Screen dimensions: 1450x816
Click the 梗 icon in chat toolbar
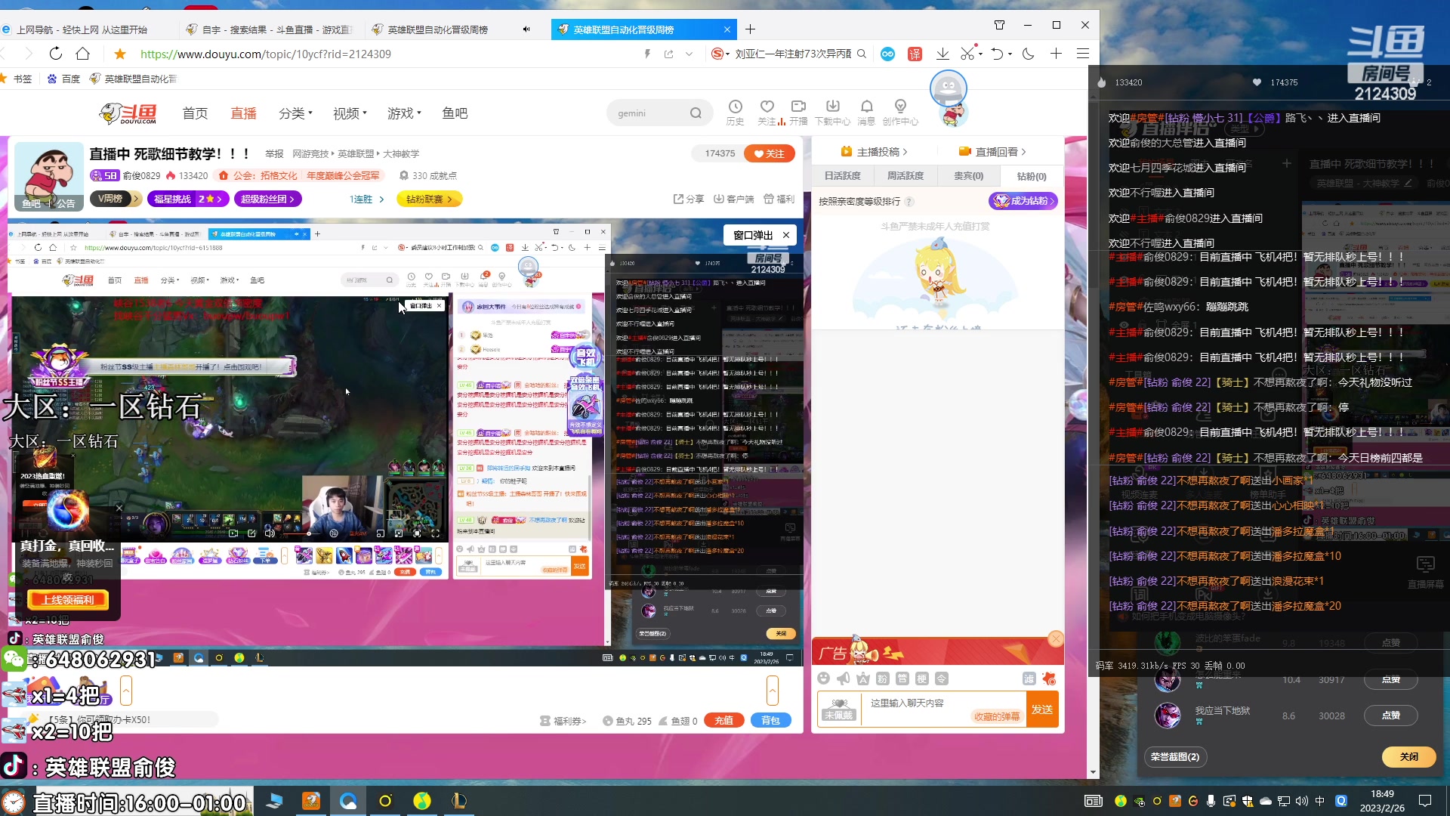pos(921,678)
